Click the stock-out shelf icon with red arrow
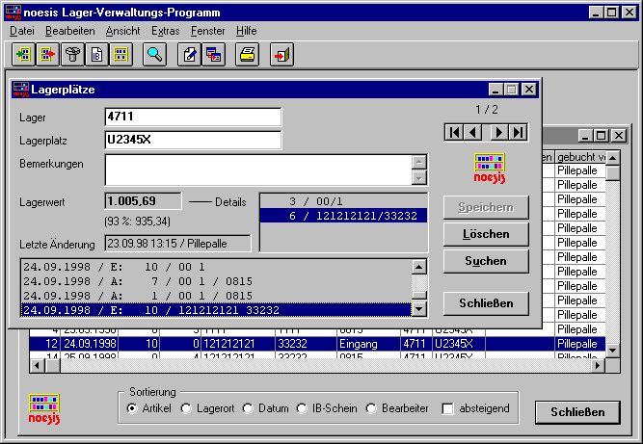The width and height of the screenshot is (643, 444). [47, 55]
